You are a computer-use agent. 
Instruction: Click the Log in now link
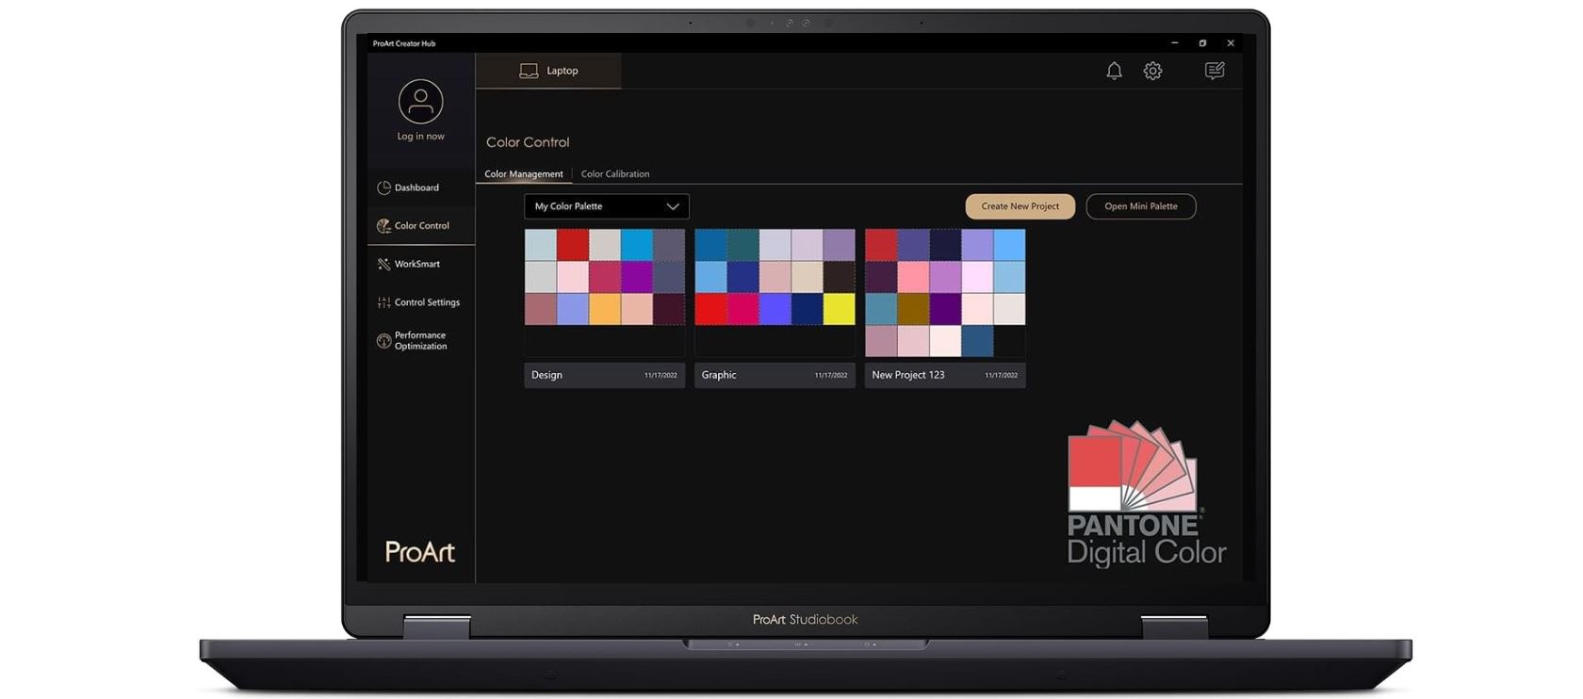tap(420, 137)
